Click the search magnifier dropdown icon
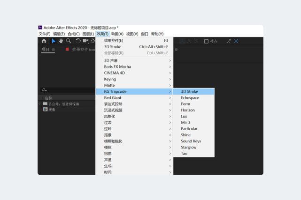The width and height of the screenshot is (301, 200). (44, 90)
